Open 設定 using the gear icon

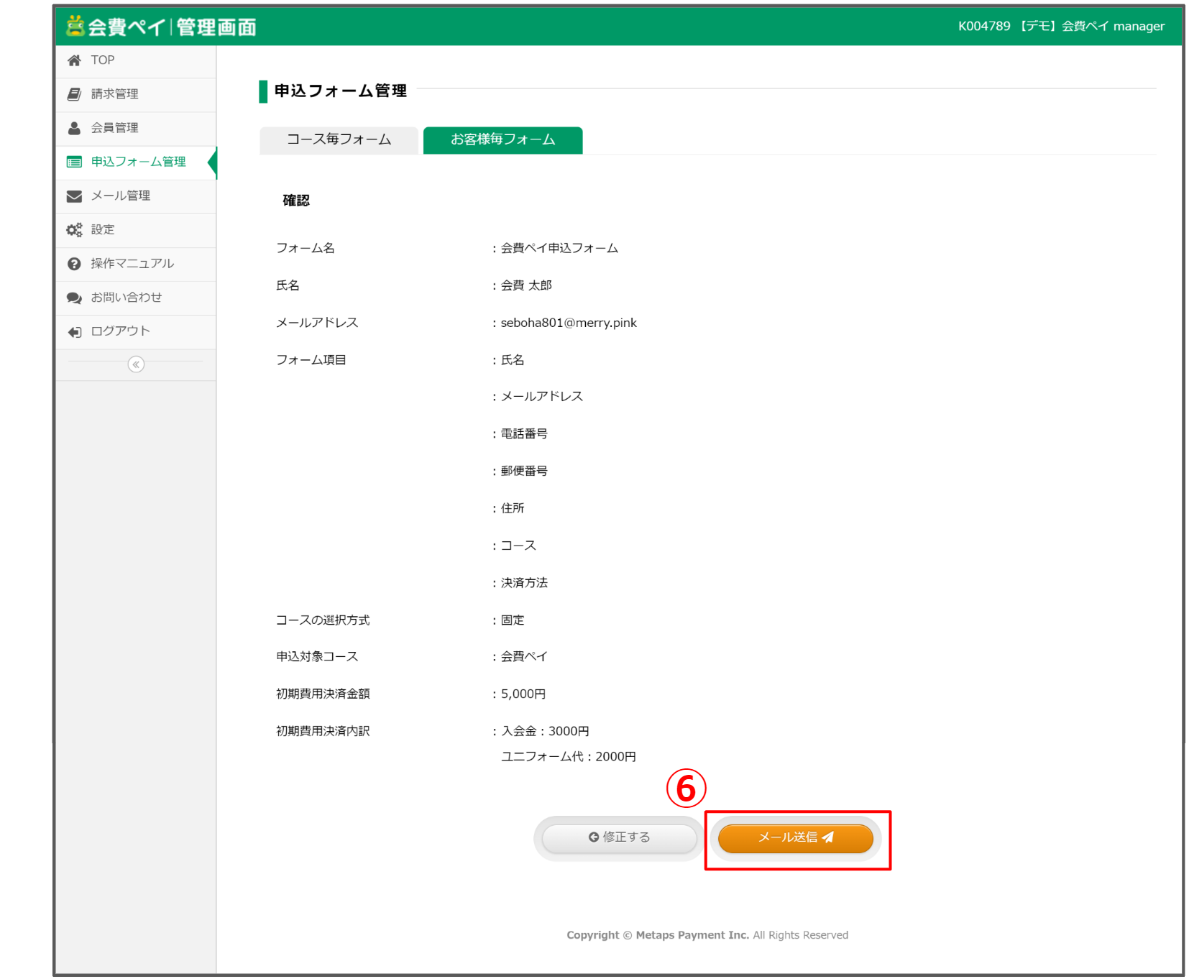(x=74, y=229)
